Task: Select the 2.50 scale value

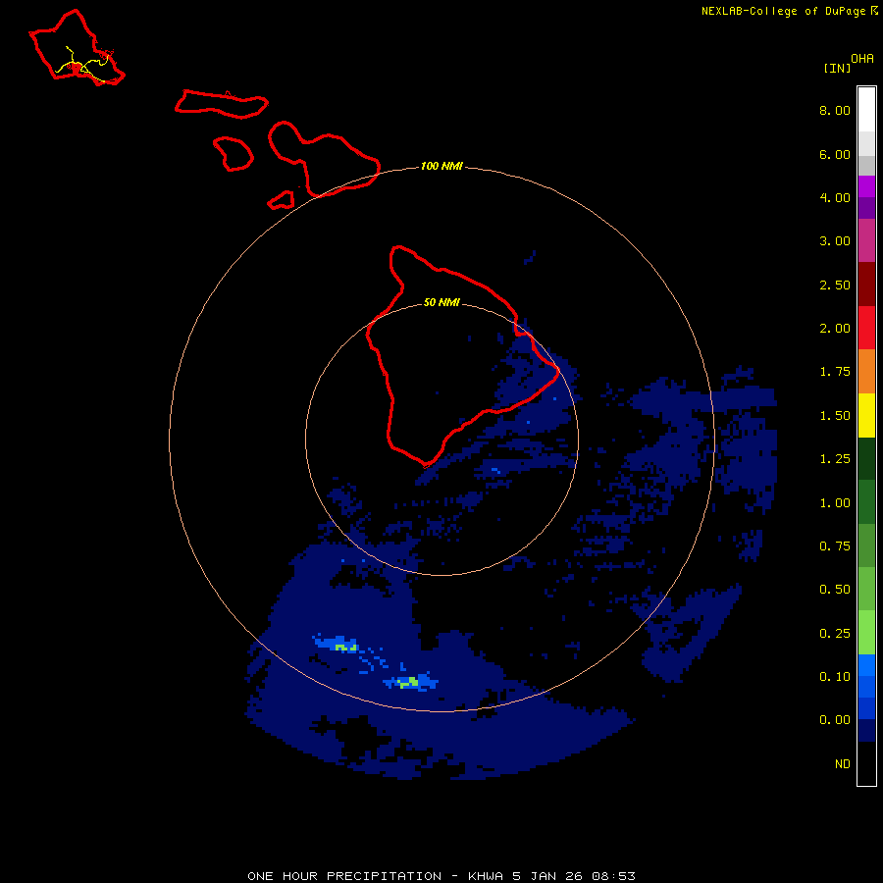Action: coord(835,285)
